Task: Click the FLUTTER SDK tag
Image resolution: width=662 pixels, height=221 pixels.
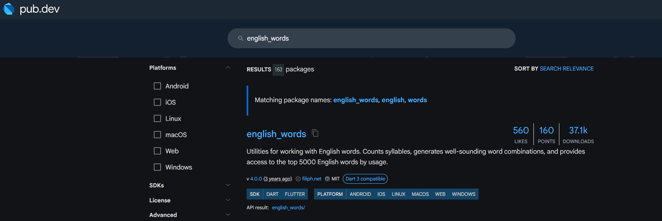Action: [295, 194]
